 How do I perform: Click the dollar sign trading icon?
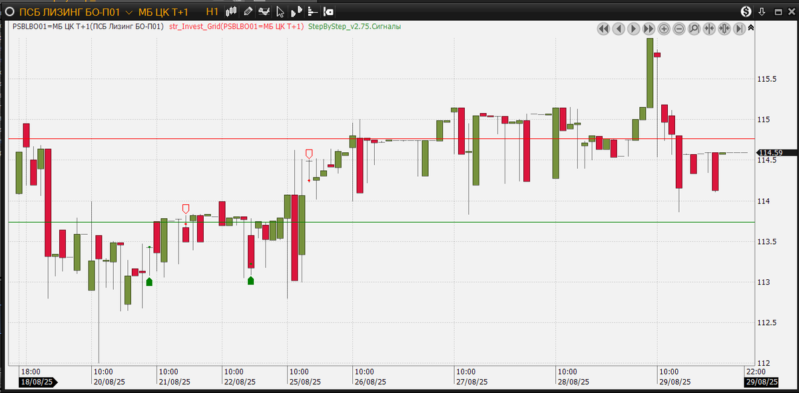coord(746,11)
